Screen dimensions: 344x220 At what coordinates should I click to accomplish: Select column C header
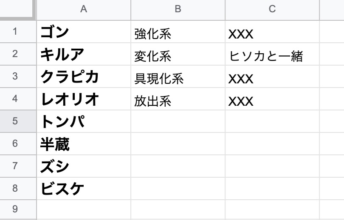click(272, 10)
